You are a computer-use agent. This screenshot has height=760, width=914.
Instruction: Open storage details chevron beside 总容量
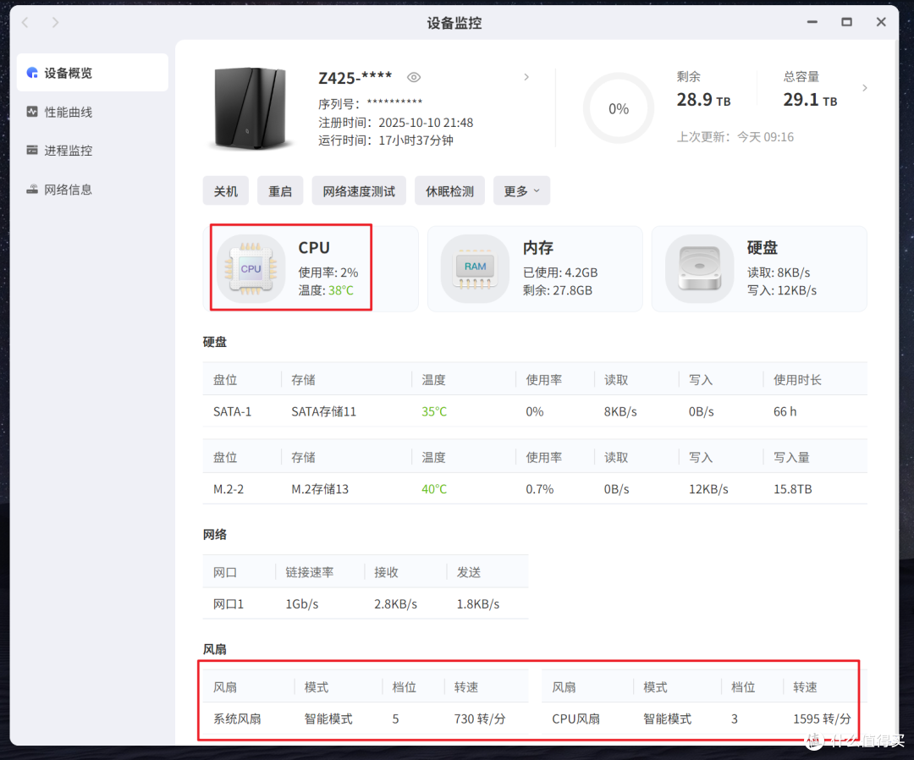[865, 88]
